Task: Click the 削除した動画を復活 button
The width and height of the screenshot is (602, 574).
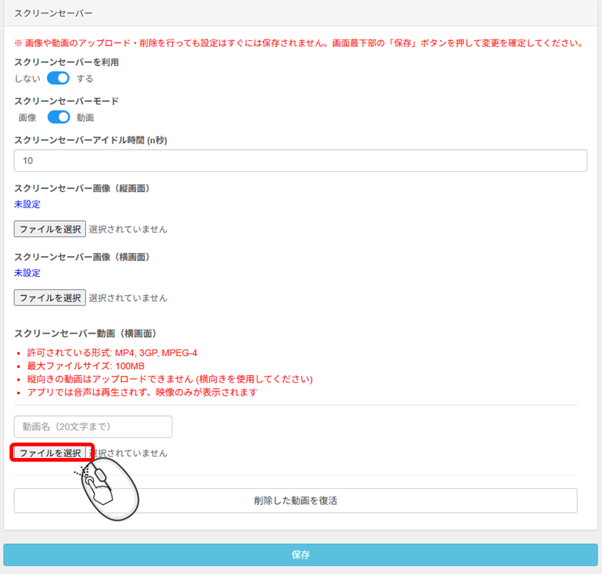Action: (295, 501)
